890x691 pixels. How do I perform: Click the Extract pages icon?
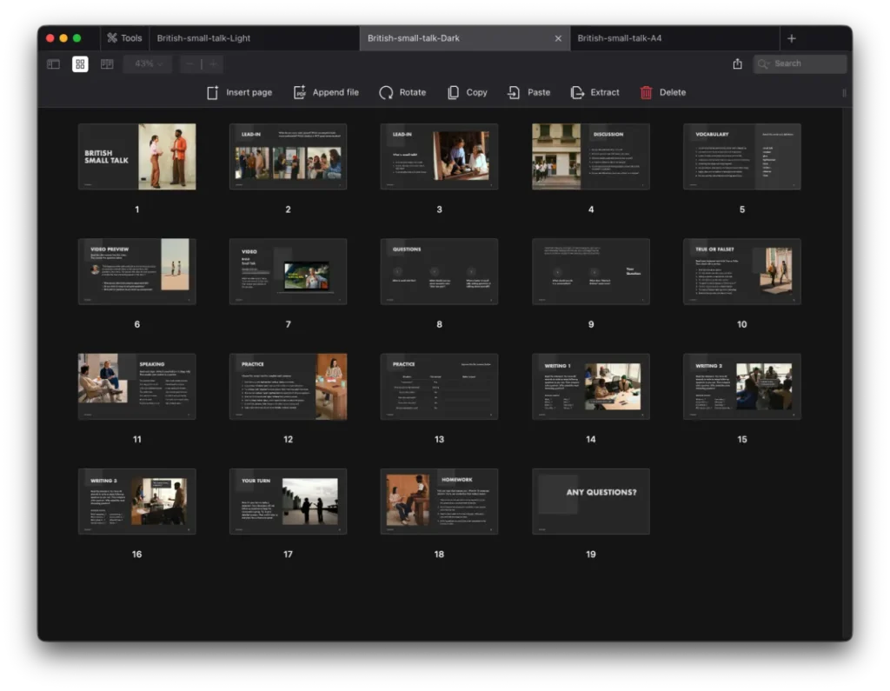(577, 92)
